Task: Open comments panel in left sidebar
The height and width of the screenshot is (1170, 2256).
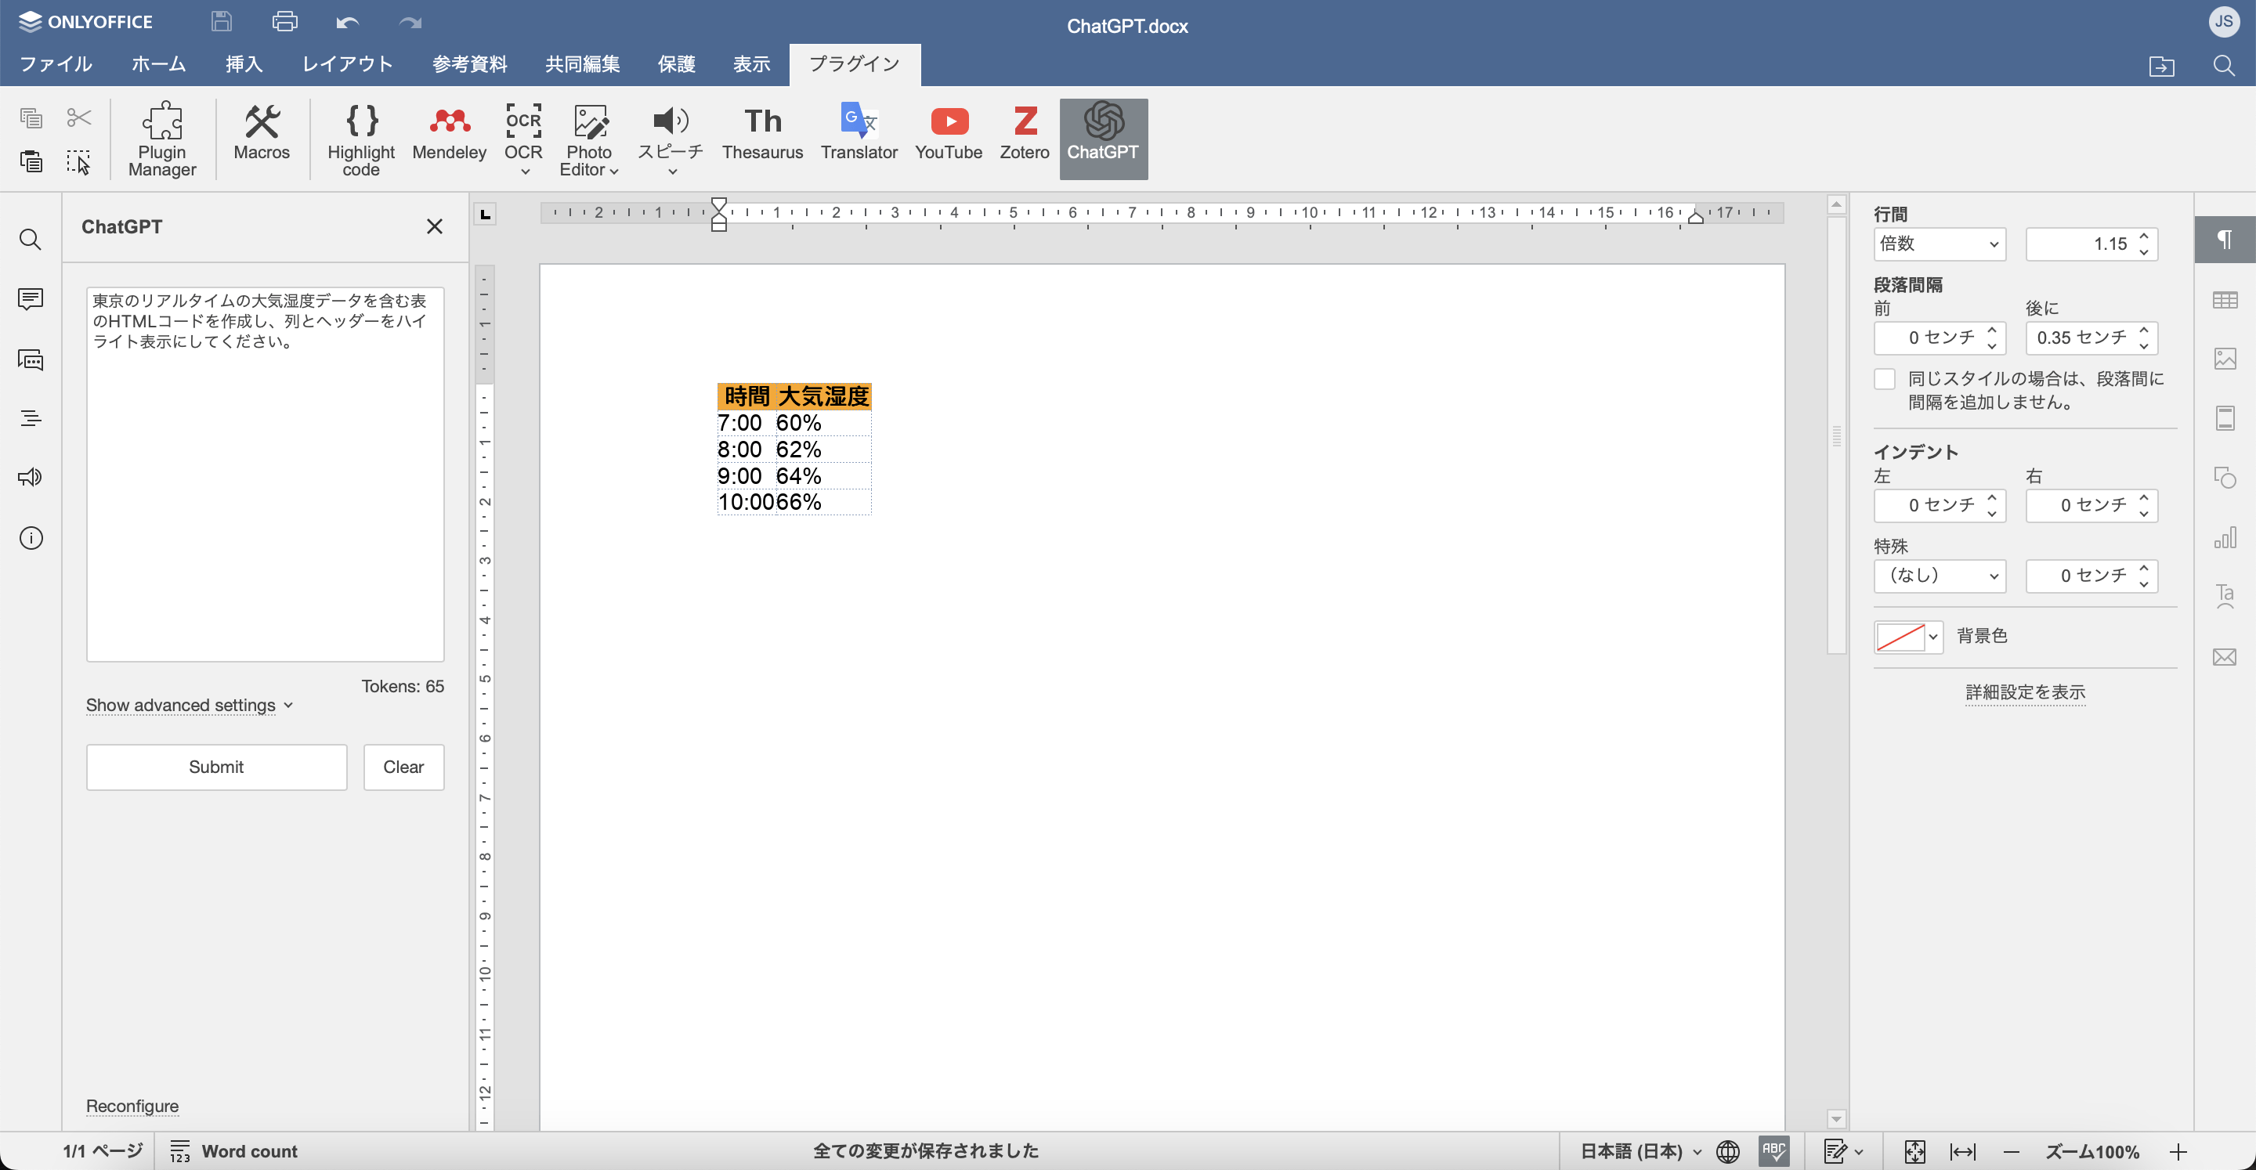Action: tap(31, 299)
